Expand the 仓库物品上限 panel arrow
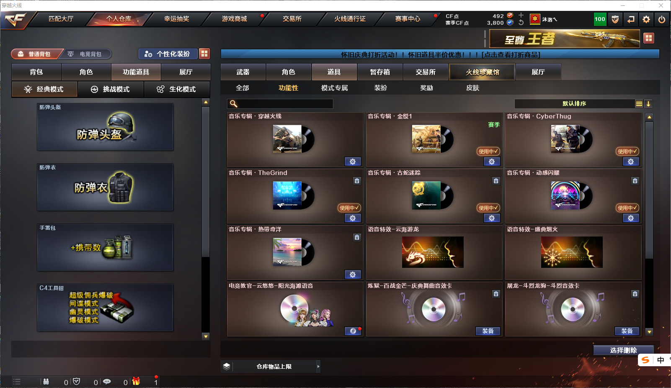This screenshot has width=671, height=388. pos(318,366)
